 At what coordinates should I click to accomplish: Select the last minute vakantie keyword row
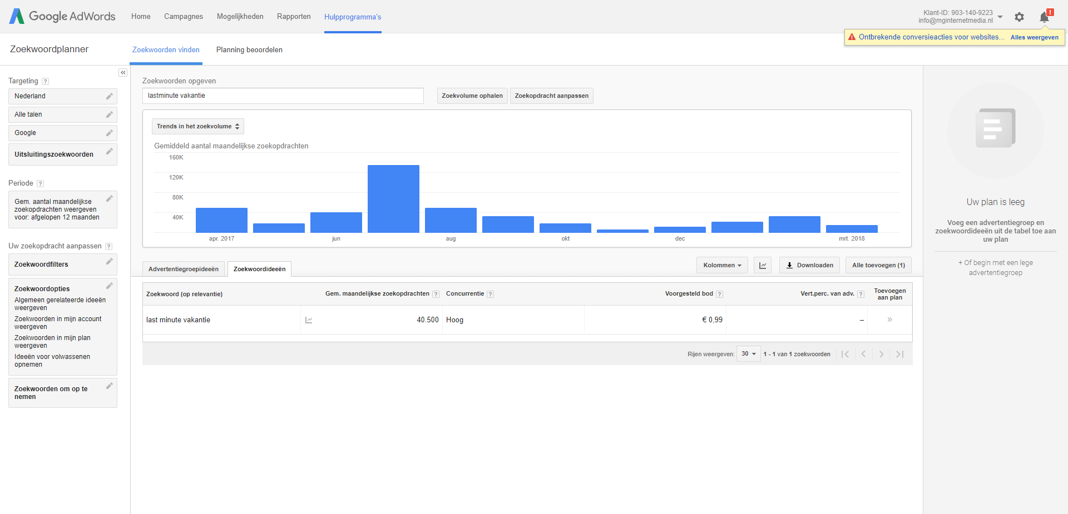click(x=527, y=320)
